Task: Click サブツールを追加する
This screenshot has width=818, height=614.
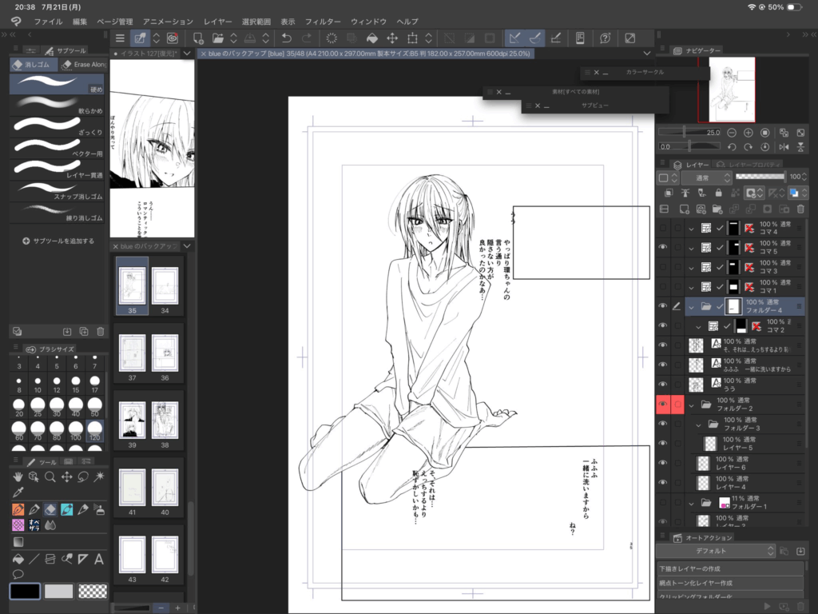Action: tap(58, 241)
